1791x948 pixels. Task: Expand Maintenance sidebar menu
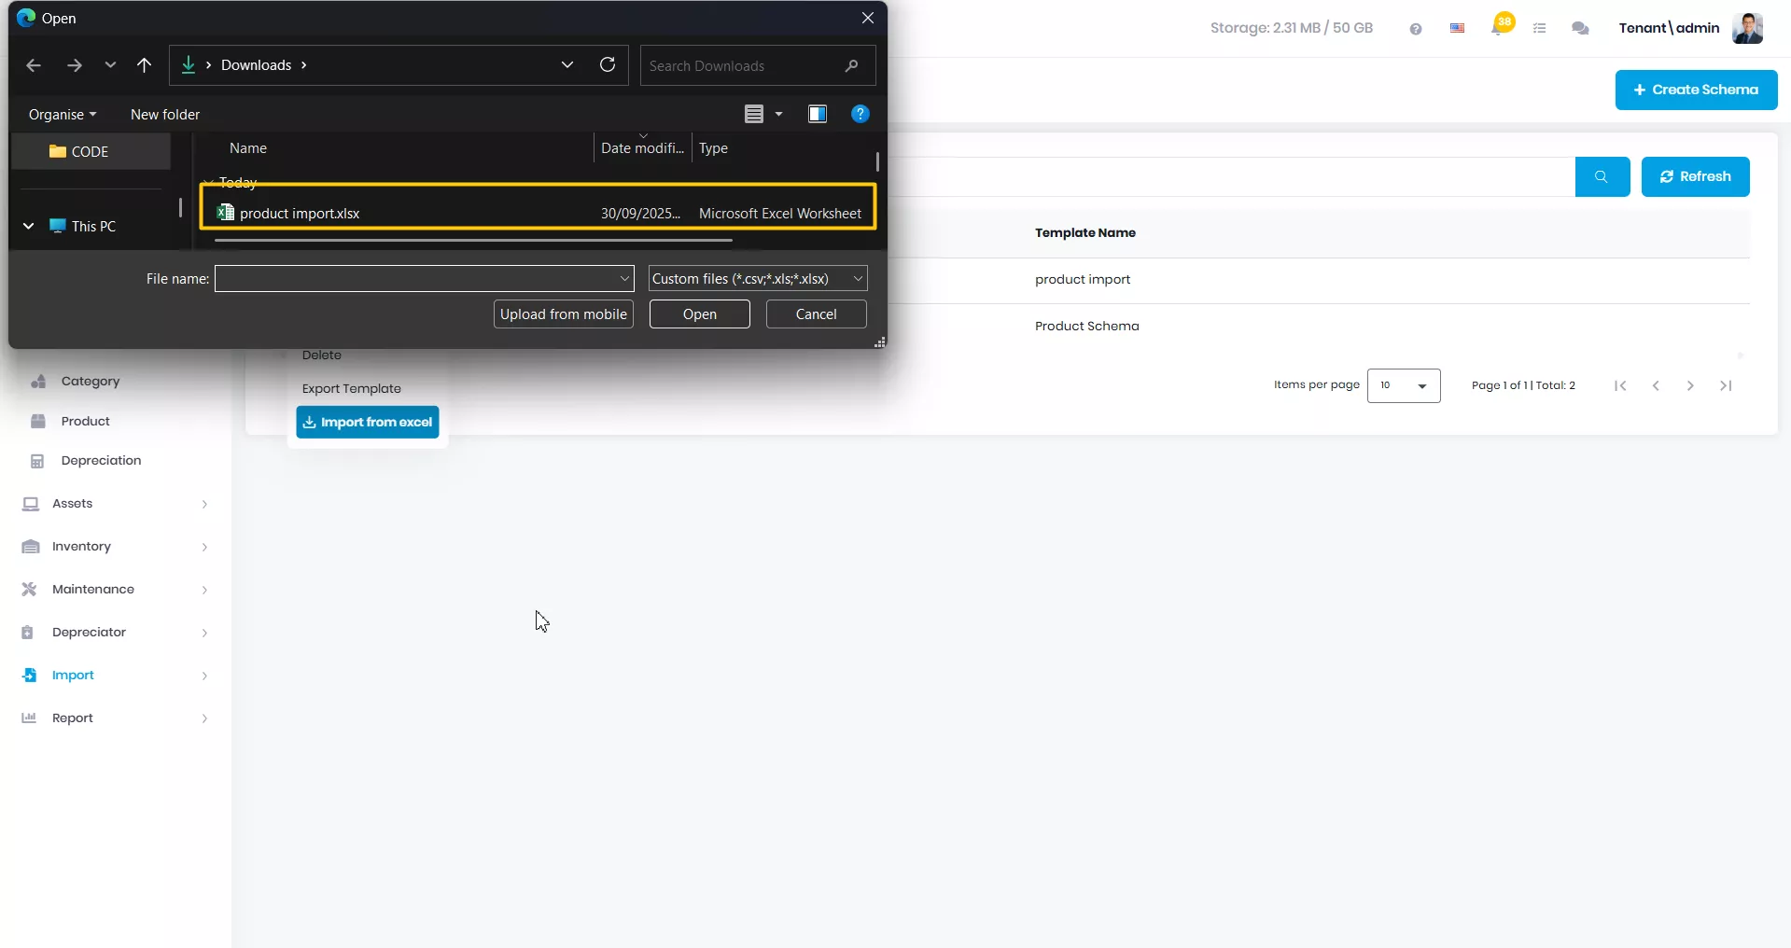(116, 590)
